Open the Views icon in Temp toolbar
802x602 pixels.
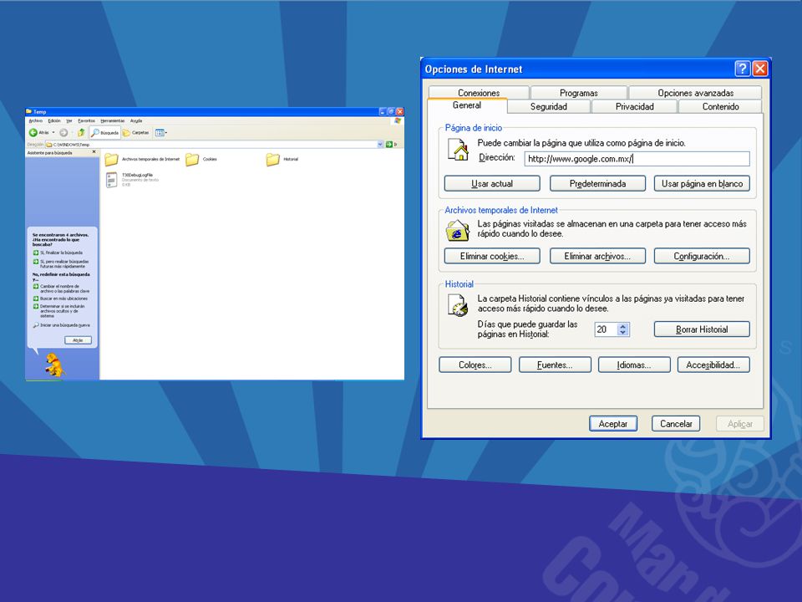coord(160,133)
